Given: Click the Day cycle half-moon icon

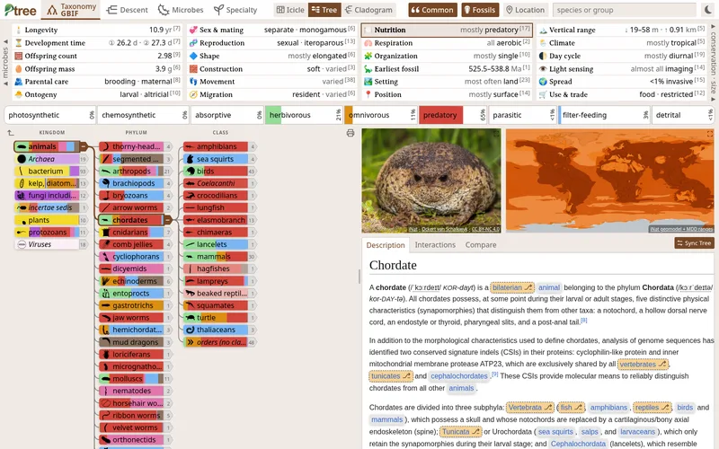Looking at the screenshot, I should pos(543,56).
